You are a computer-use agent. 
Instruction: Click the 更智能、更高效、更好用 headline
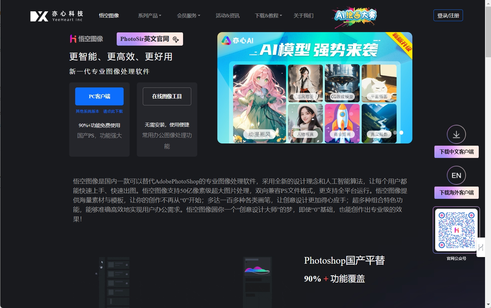pyautogui.click(x=121, y=57)
